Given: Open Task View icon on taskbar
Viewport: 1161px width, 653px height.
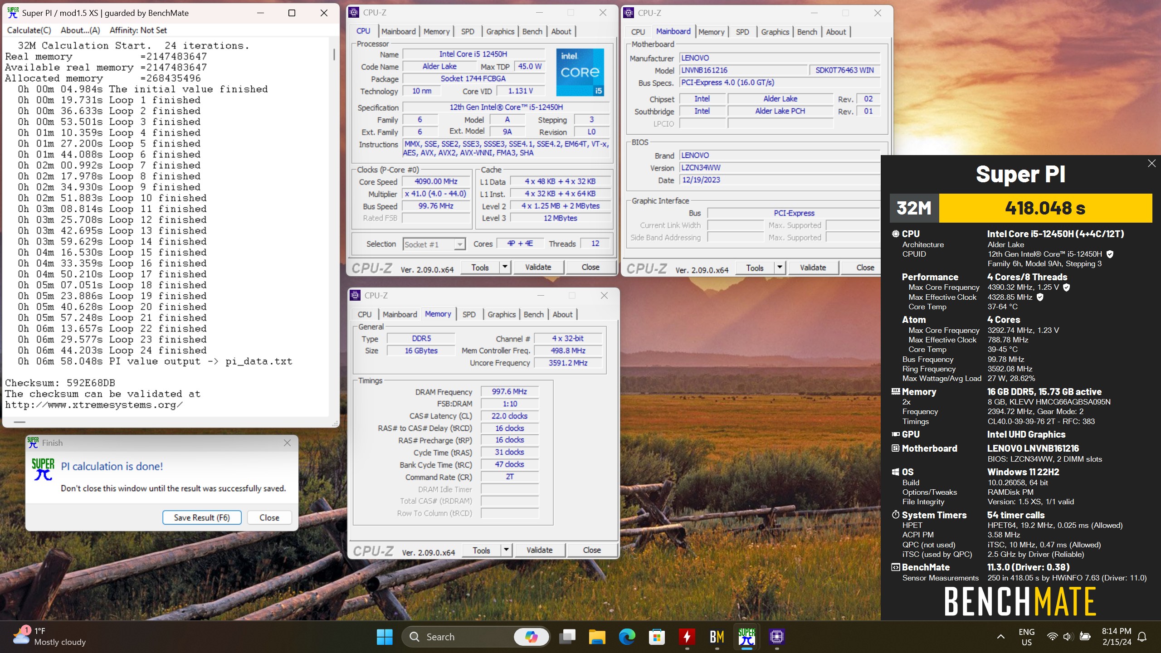Looking at the screenshot, I should pyautogui.click(x=567, y=637).
